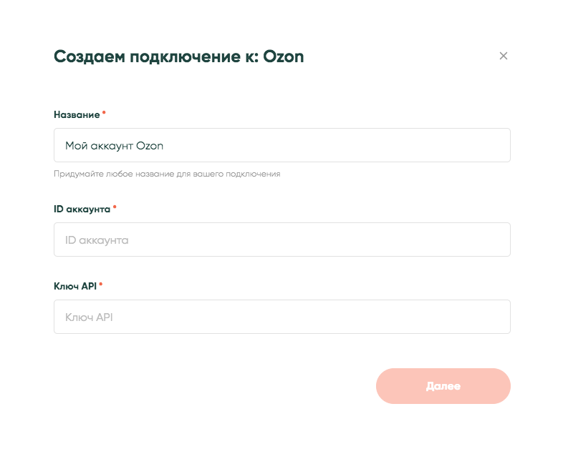
Task: Close the Ozon connection dialog
Action: click(x=504, y=56)
